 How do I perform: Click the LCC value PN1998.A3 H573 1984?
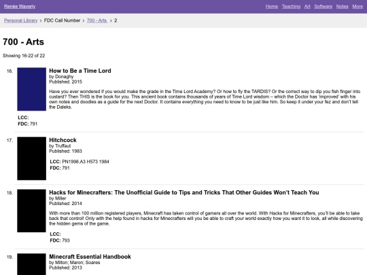click(86, 162)
